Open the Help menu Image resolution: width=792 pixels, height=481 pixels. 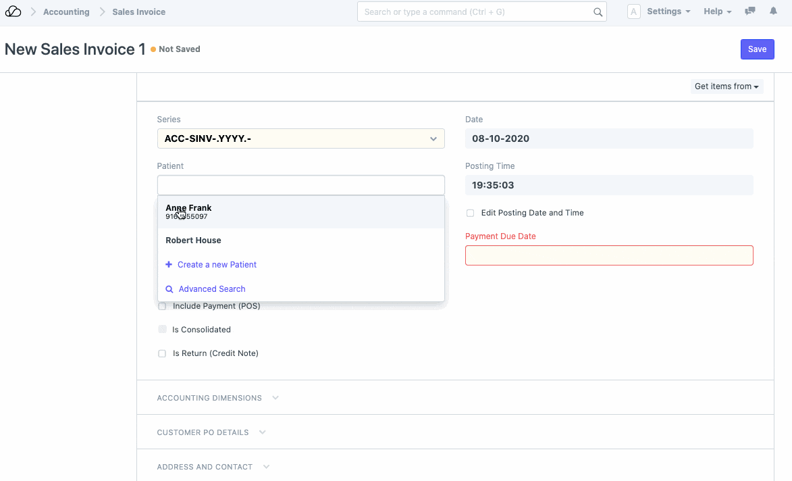click(717, 11)
